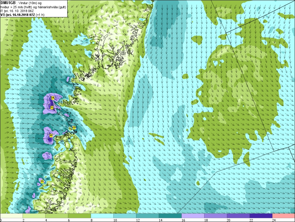Select the 10–12 m/s aqua legend swatch
Image resolution: width=295 pixels, height=222 pixels.
tap(125, 216)
